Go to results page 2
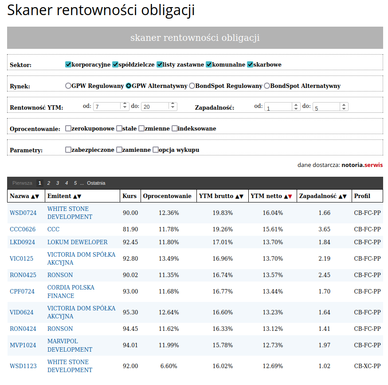 click(49, 183)
